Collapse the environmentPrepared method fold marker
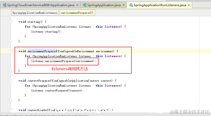The width and height of the screenshot is (211, 116). pos(11,51)
